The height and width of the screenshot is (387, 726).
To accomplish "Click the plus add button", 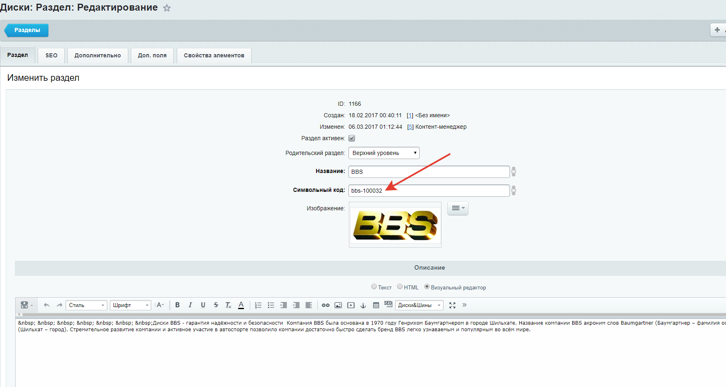I will [718, 30].
